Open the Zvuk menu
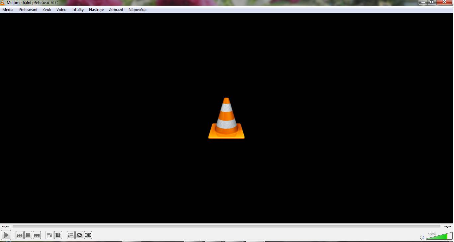 point(47,10)
